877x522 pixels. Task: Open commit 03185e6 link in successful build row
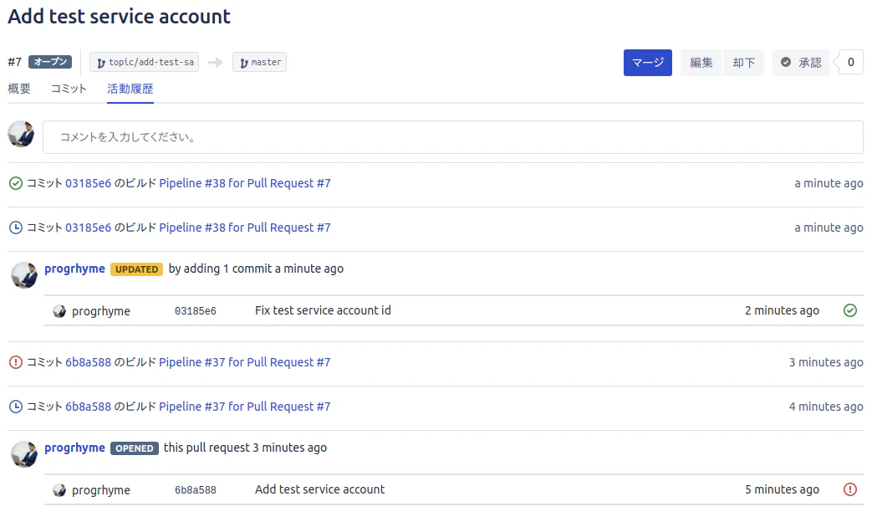tap(89, 183)
